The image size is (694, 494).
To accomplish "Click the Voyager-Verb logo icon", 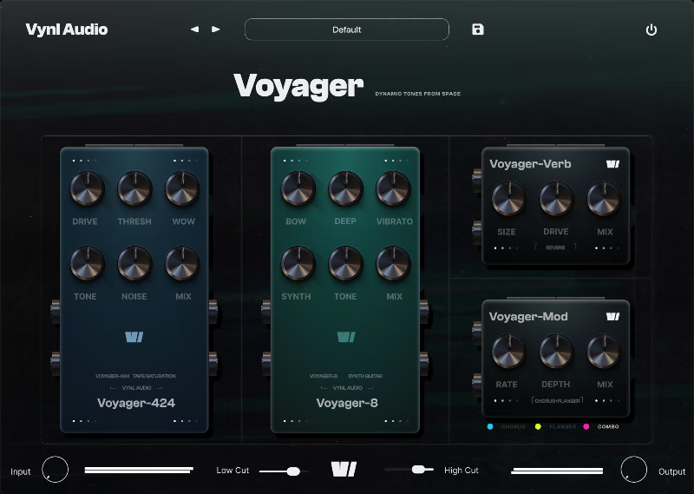I will click(x=613, y=164).
